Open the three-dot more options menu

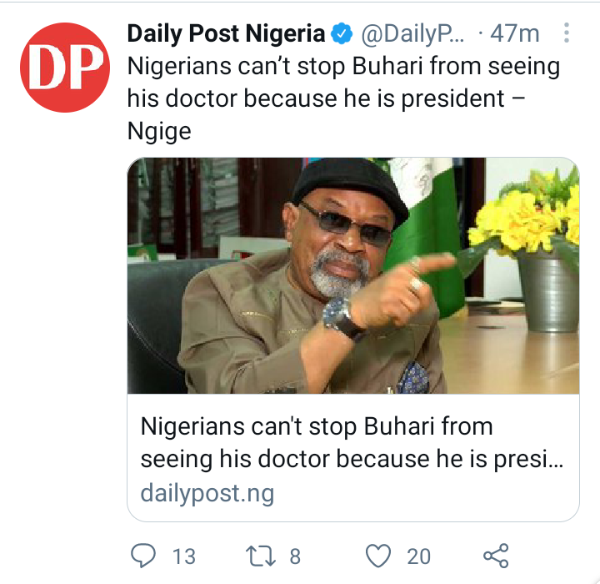(x=567, y=33)
